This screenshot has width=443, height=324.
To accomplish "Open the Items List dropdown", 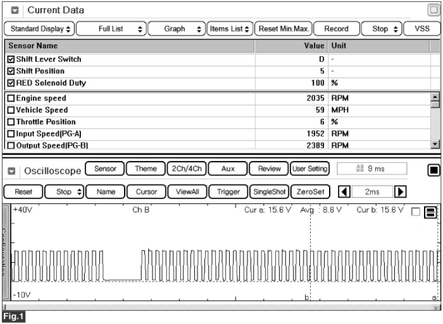I will tap(230, 29).
